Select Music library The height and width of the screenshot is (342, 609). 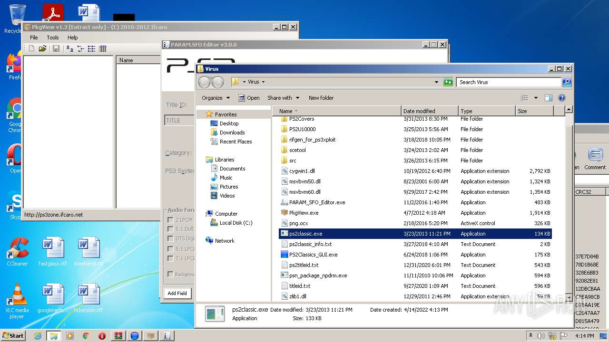(x=226, y=178)
